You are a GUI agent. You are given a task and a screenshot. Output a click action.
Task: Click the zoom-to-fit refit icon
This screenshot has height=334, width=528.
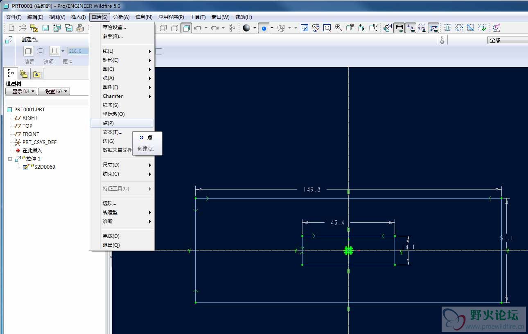click(327, 28)
